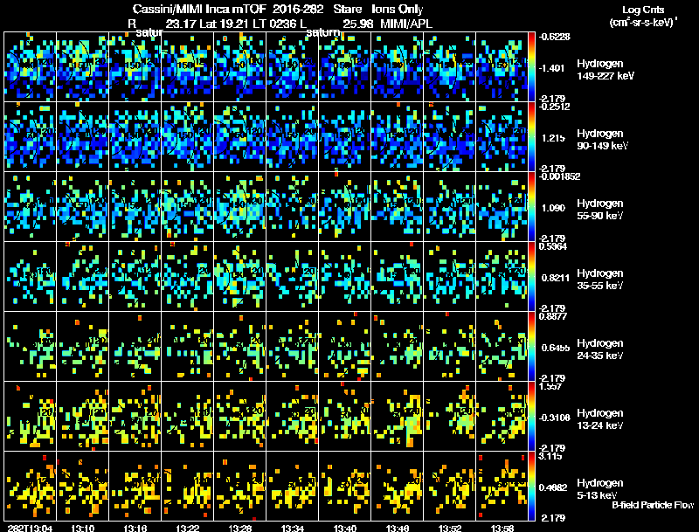
Task: Click the '13:22' time axis label
Action: click(188, 529)
